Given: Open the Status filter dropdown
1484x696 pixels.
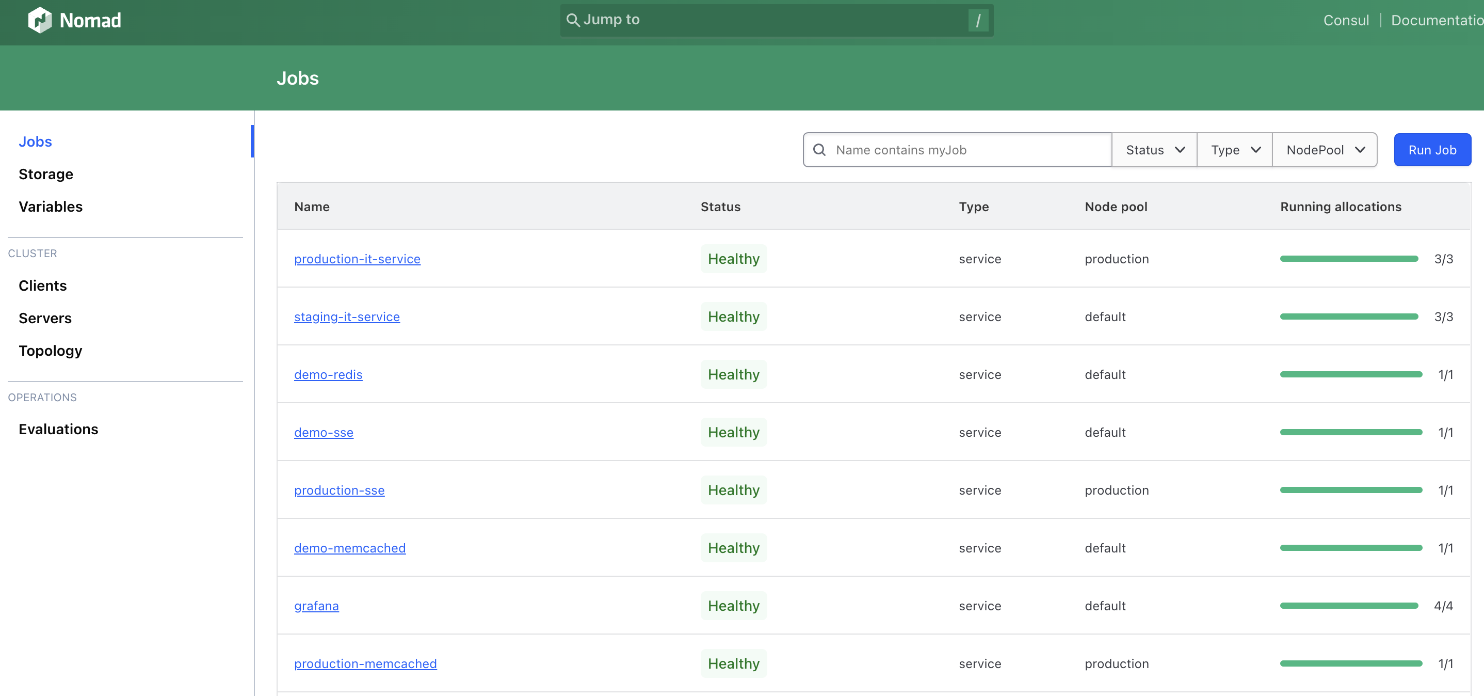Looking at the screenshot, I should (1154, 150).
